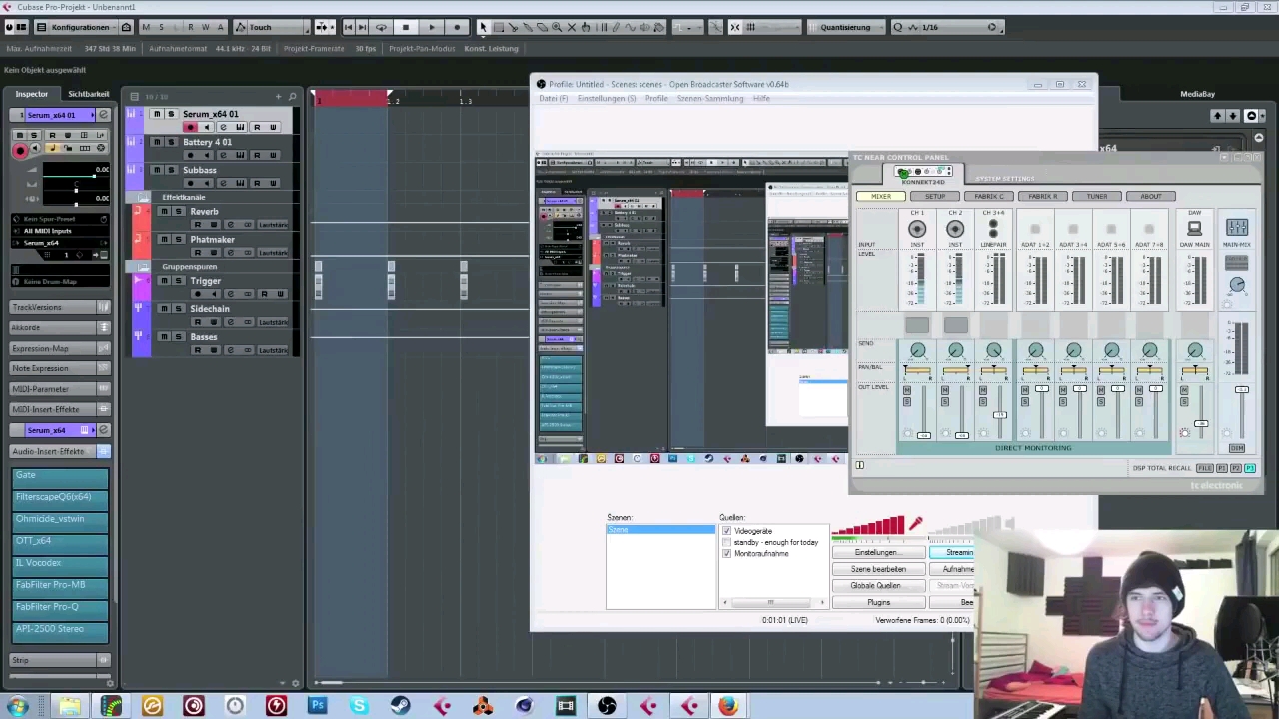Mute the Sidechain group track
This screenshot has height=719, width=1279.
165,309
